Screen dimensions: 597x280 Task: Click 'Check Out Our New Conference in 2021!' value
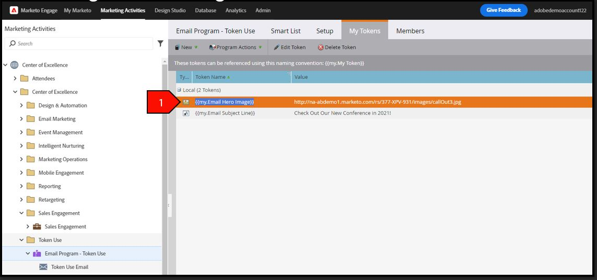342,113
